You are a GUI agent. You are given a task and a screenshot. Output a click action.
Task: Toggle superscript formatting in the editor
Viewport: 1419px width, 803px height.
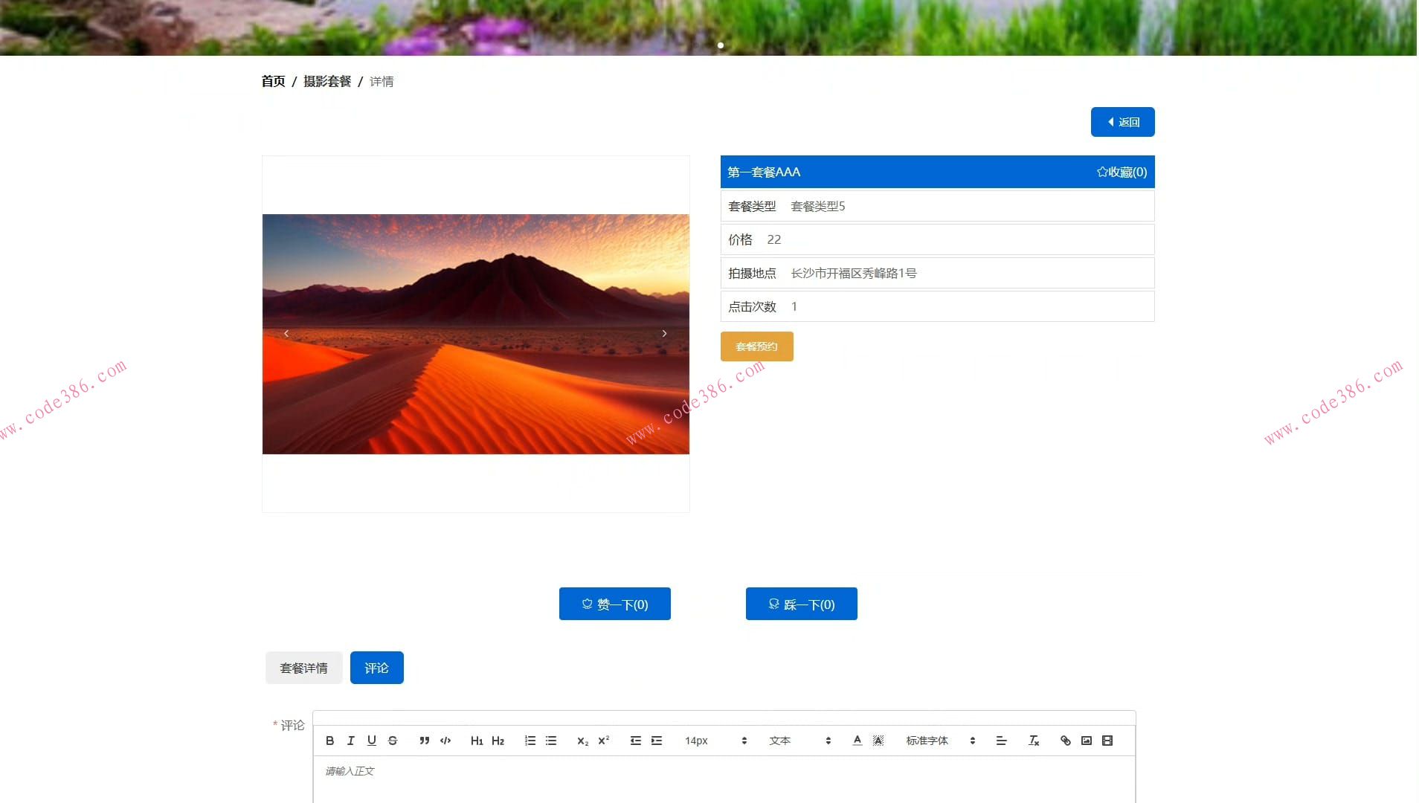click(x=602, y=740)
